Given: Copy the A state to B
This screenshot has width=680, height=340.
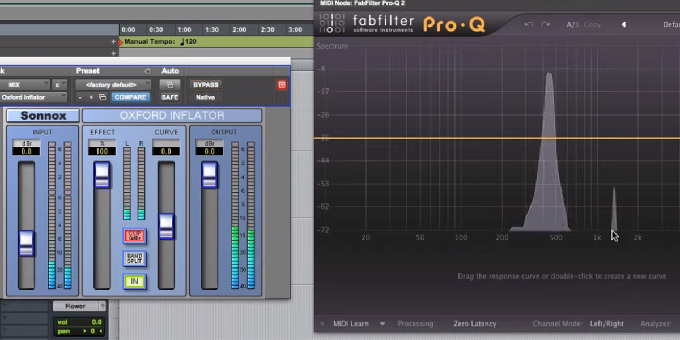Looking at the screenshot, I should pos(592,25).
